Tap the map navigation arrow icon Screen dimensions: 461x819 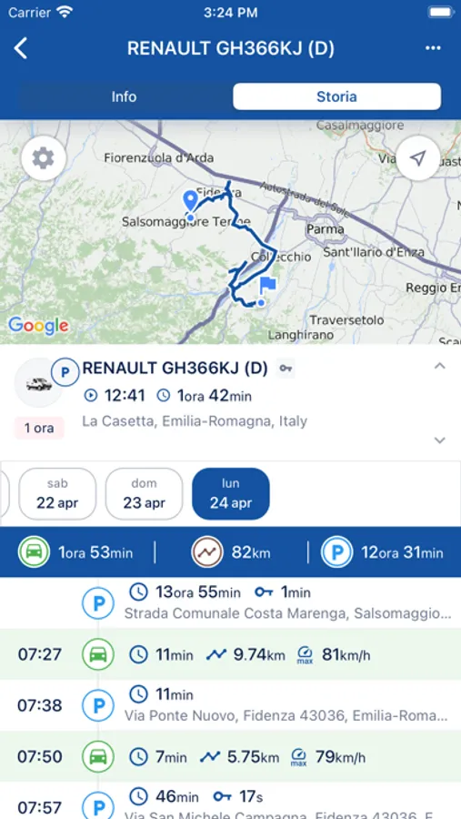point(417,157)
